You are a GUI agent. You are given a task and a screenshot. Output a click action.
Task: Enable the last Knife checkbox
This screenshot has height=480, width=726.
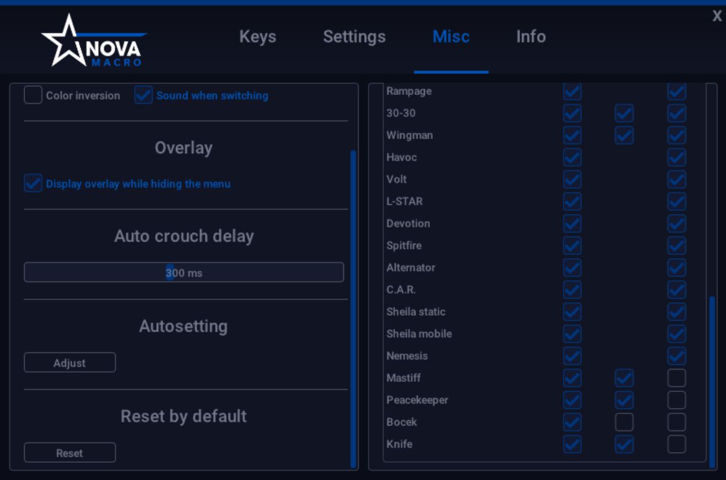(676, 444)
